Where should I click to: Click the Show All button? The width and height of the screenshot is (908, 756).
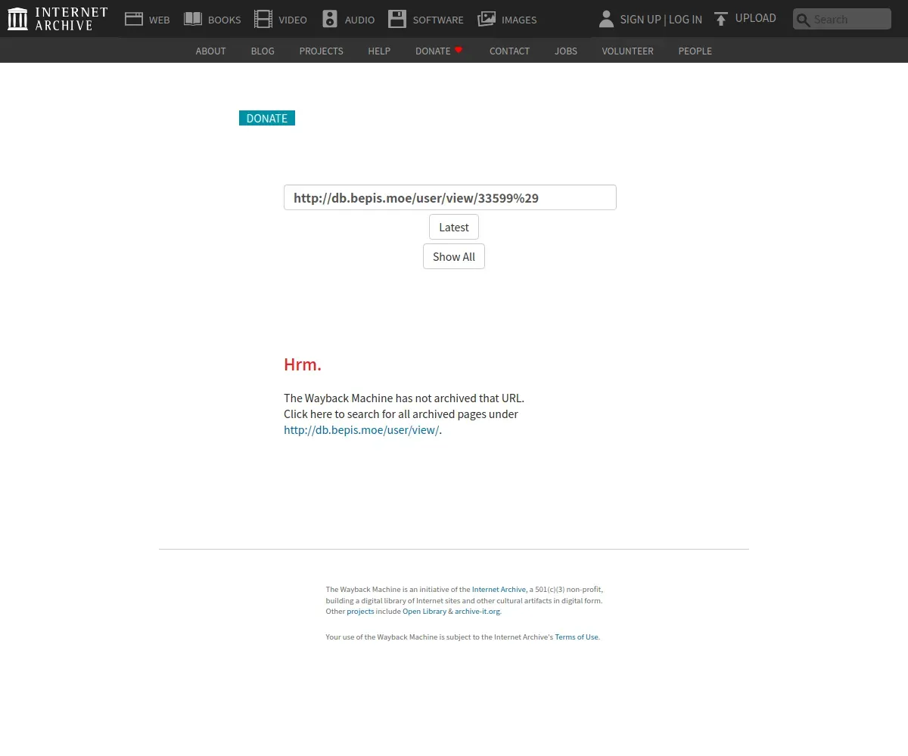pos(454,256)
